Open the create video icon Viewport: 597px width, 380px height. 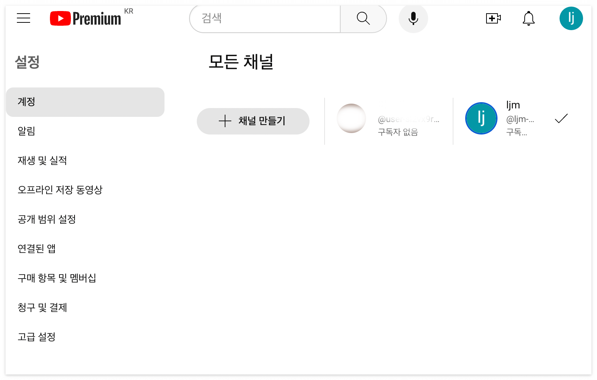[493, 18]
